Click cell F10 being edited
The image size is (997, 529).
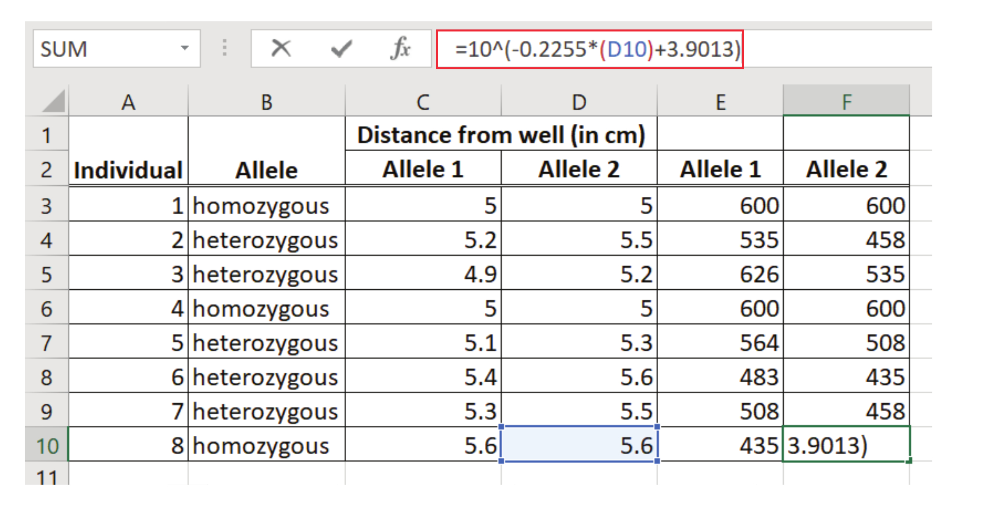[x=846, y=445]
